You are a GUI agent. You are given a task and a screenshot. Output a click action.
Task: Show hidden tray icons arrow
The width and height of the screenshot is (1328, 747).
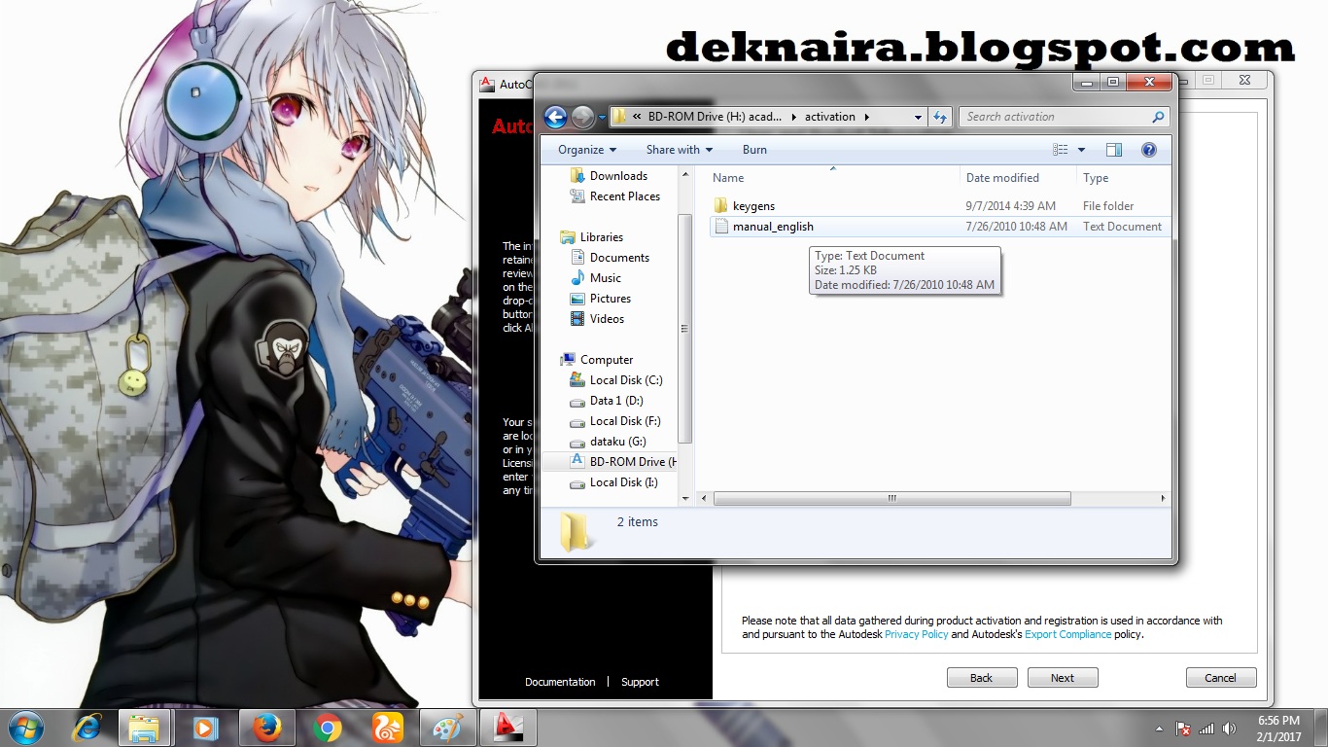click(1159, 728)
